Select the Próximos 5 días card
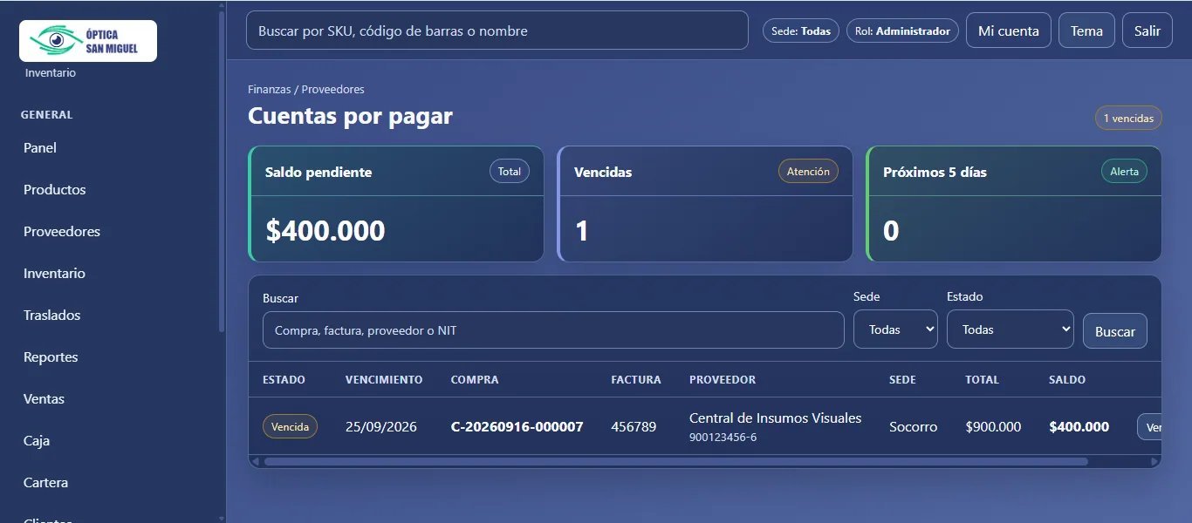 pyautogui.click(x=1014, y=204)
